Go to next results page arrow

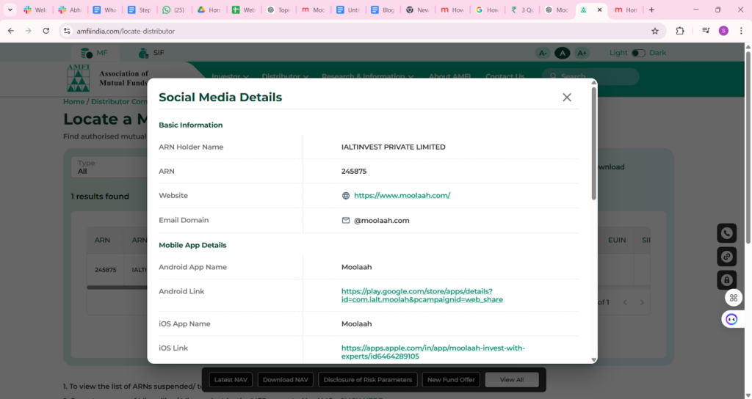[642, 302]
